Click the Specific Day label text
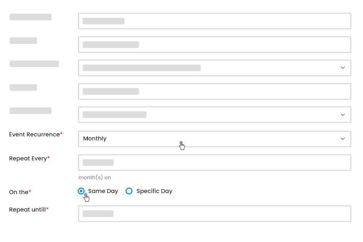Screen dimensions: 363x242 point(154,191)
